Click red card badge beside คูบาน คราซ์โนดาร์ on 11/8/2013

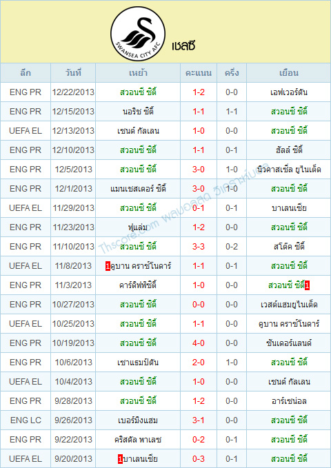point(108,266)
